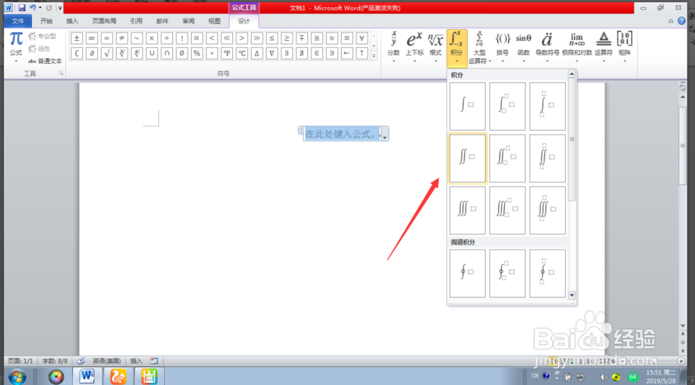
Task: Open the 文件 File tab
Action: [x=18, y=21]
